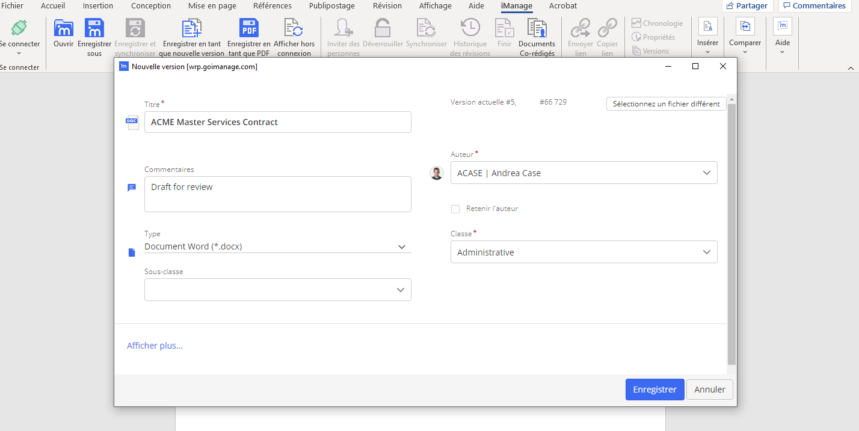Viewport: 859px width, 431px height.
Task: Click the Se connecter plug icon
Action: coord(19,28)
